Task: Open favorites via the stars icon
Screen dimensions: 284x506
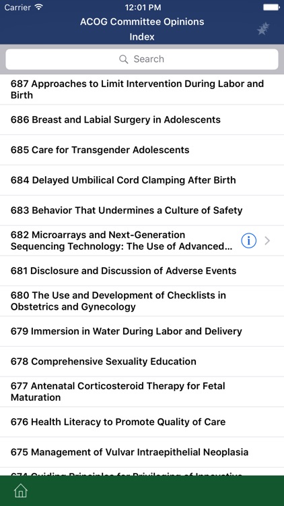Action: tap(263, 29)
